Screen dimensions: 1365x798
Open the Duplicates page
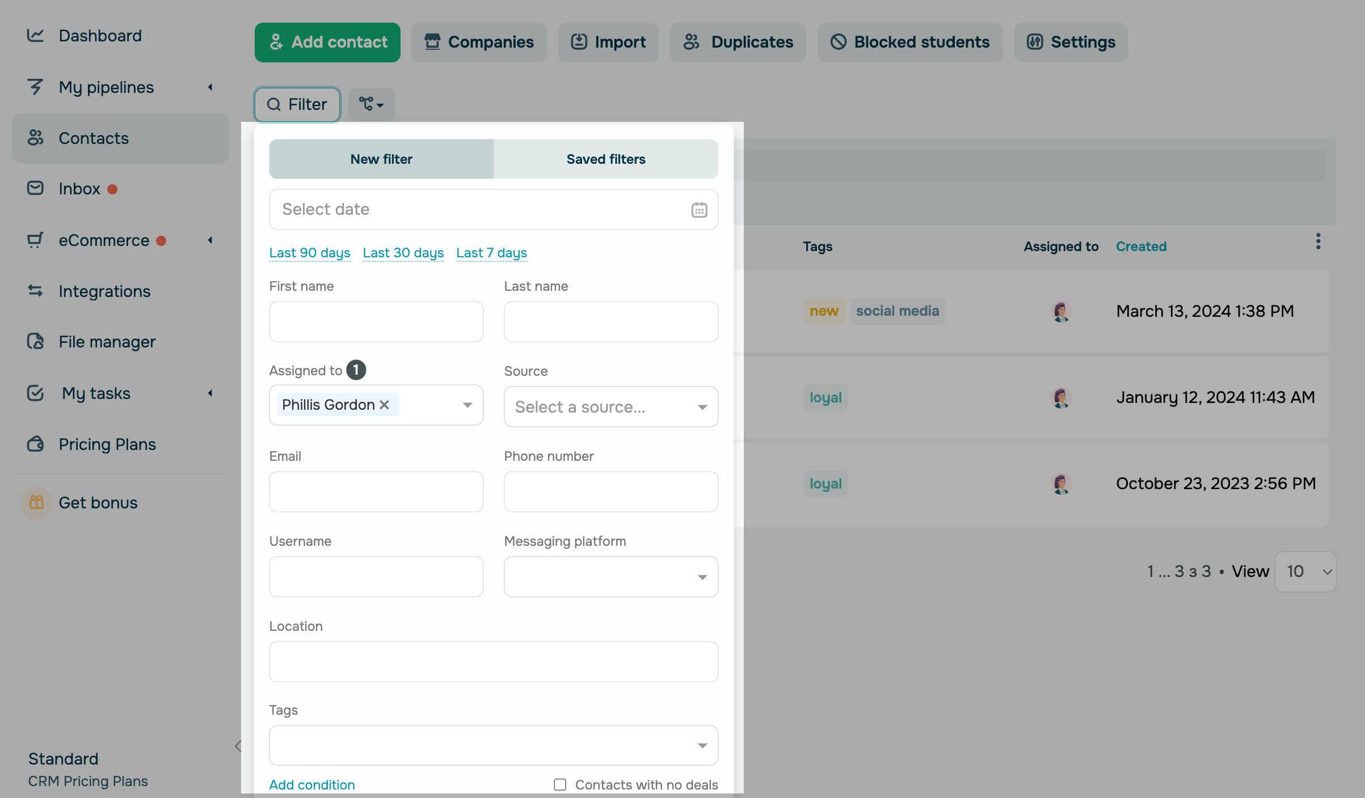(x=738, y=42)
